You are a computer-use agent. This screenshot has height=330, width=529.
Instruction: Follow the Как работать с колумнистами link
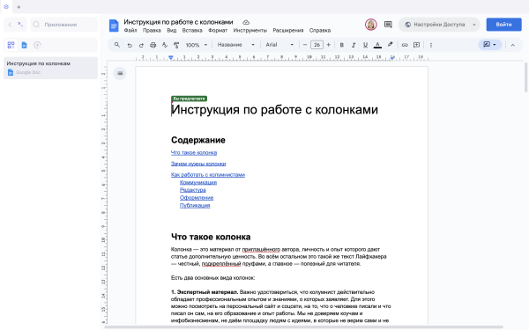click(208, 175)
